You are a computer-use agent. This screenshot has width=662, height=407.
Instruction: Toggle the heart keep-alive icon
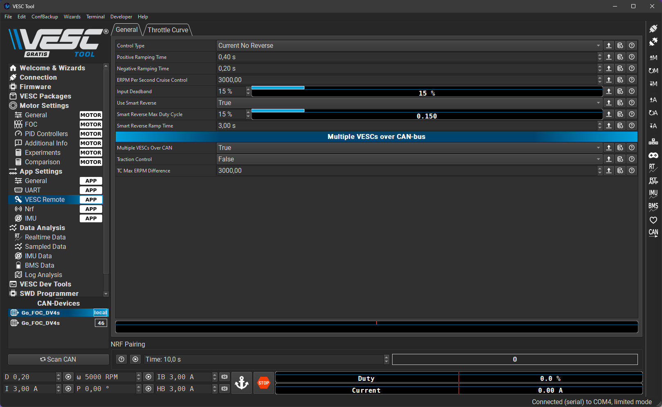tap(653, 220)
